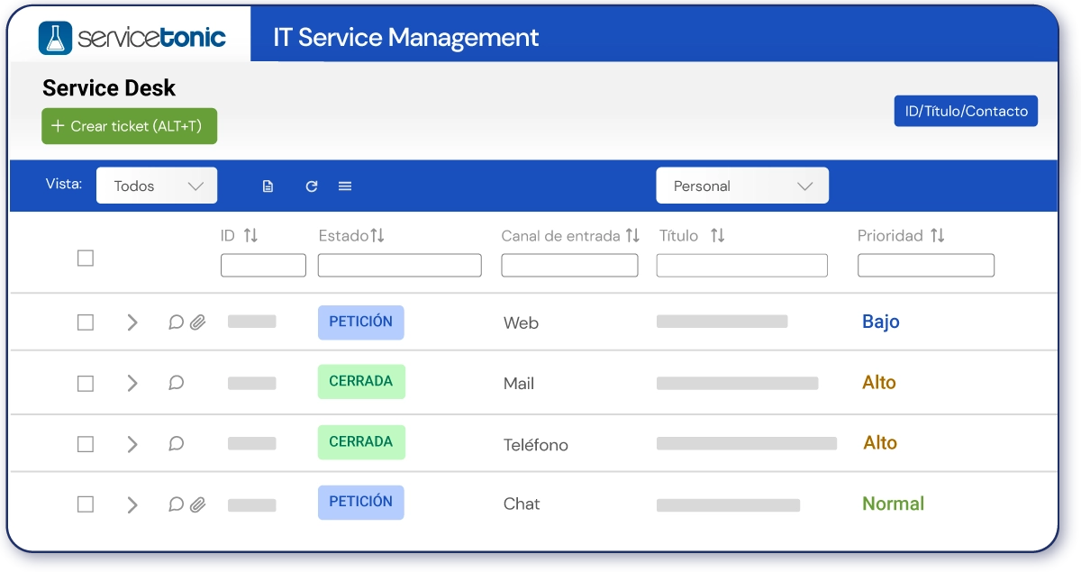Click CERRADA status badge on Mail row
This screenshot has height=572, width=1081.
coord(361,381)
